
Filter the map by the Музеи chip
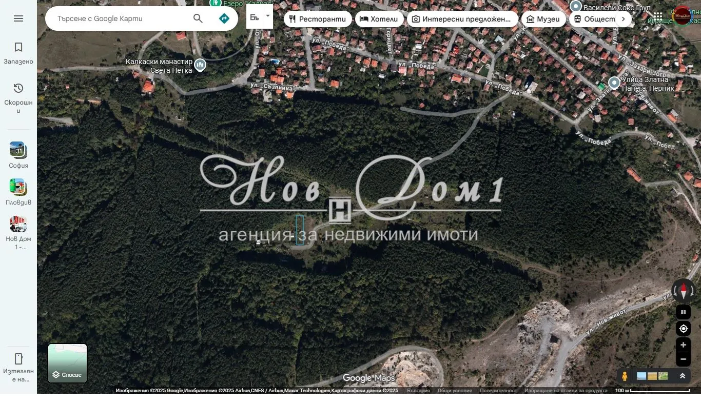pyautogui.click(x=543, y=19)
